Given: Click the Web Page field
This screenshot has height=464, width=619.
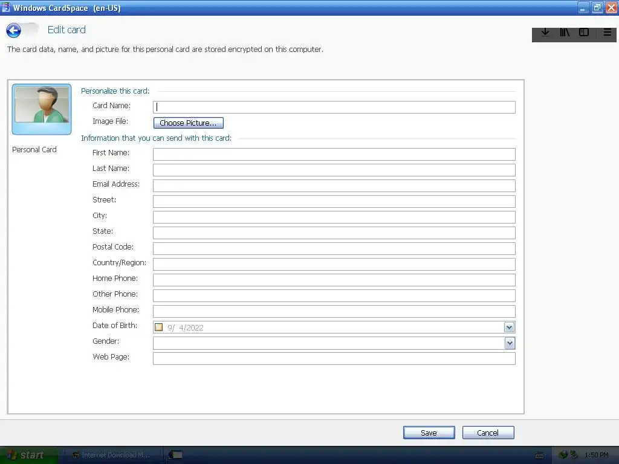Looking at the screenshot, I should click(334, 359).
